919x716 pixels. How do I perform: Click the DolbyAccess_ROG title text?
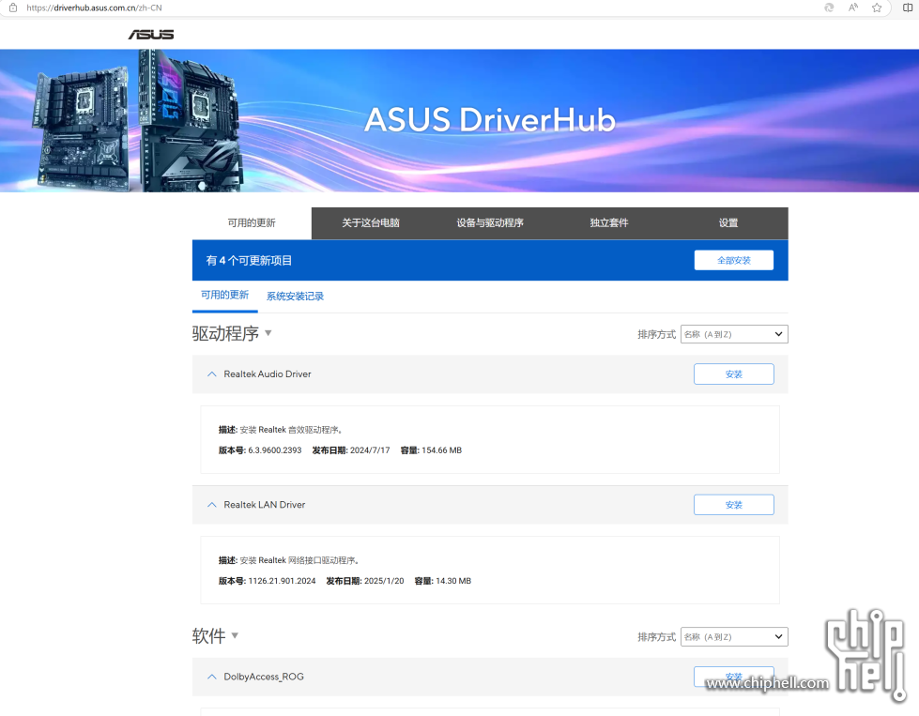point(264,677)
